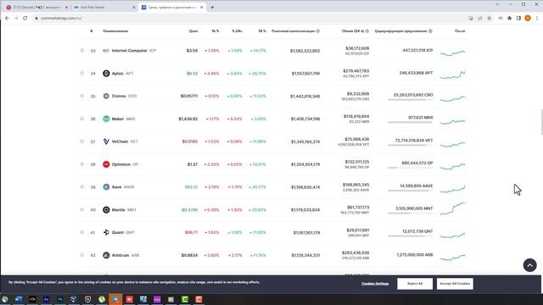Open the Aptos coin page

(117, 74)
